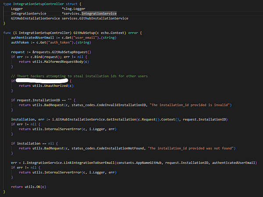Screen dimensions: 263x197
Task: Click the 'error' return type
Action: pos(133,33)
